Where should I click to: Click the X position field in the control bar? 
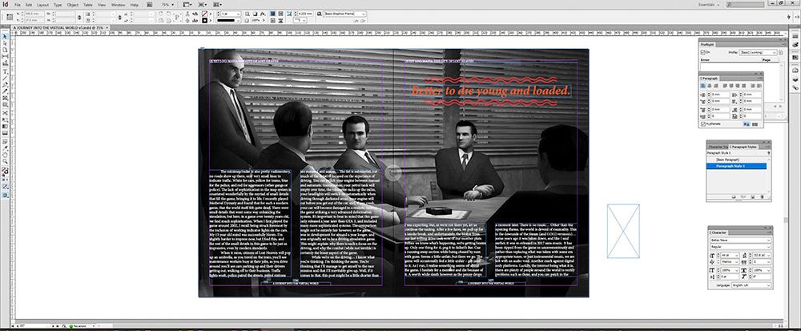(34, 14)
